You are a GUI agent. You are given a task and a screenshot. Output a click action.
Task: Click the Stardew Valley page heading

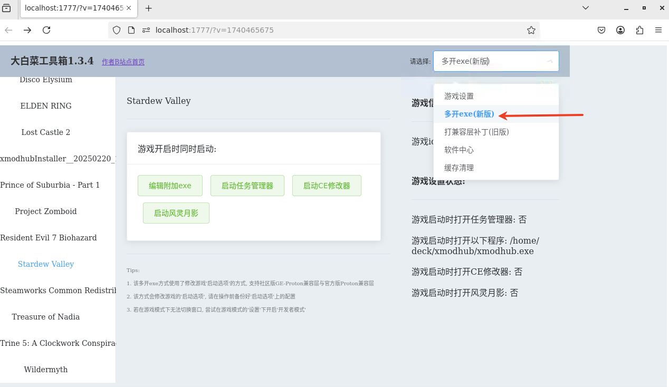[159, 101]
